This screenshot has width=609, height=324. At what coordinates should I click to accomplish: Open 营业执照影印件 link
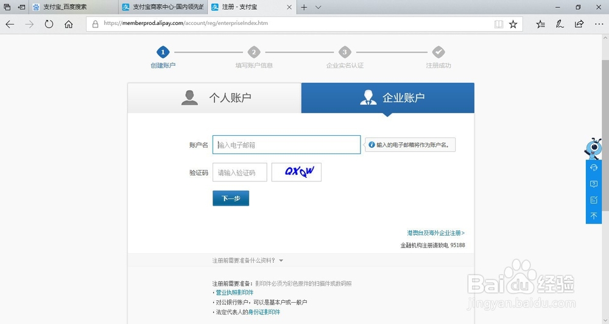click(x=234, y=292)
